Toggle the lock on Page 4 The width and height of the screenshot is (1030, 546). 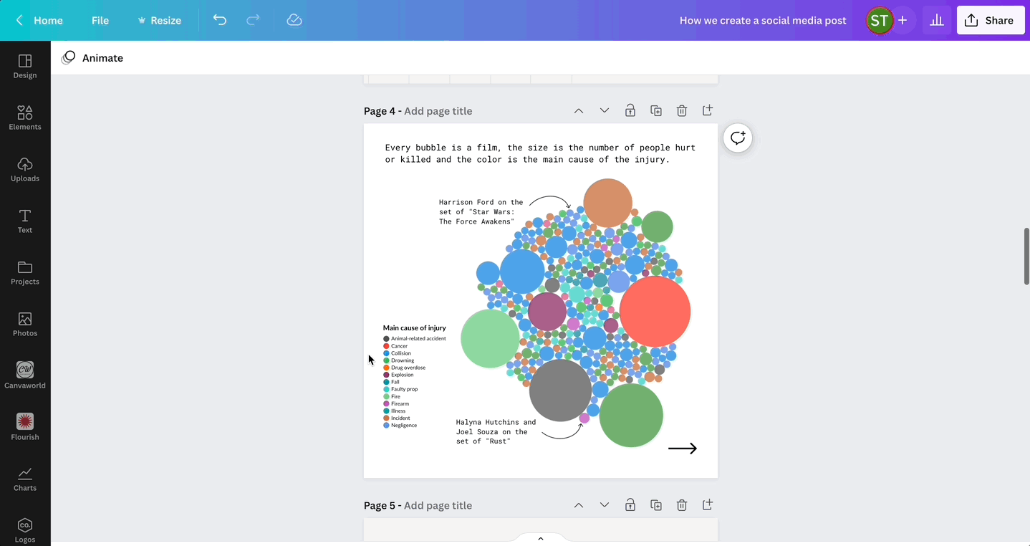click(630, 110)
